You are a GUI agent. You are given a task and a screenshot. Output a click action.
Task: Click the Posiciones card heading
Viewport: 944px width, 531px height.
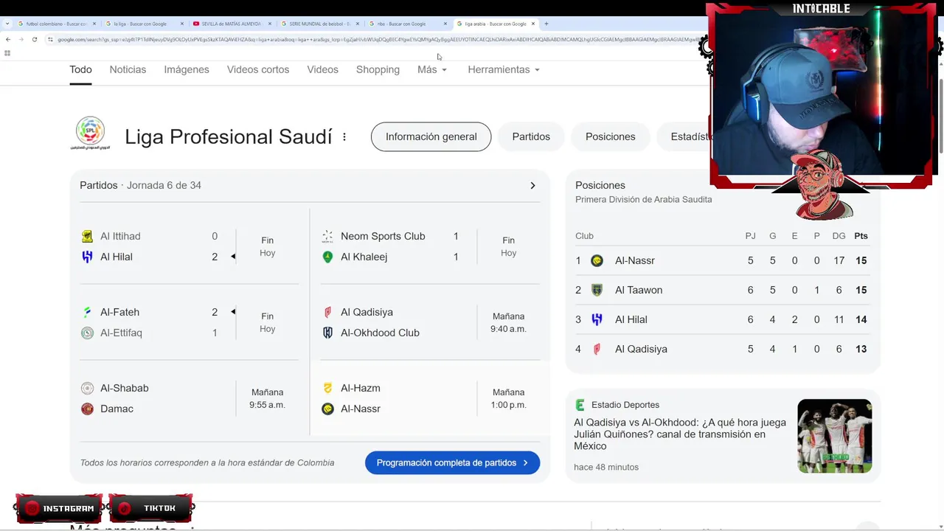[x=600, y=185]
